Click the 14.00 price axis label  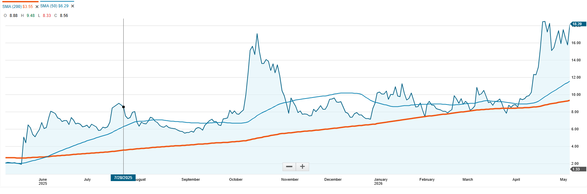tap(576, 60)
